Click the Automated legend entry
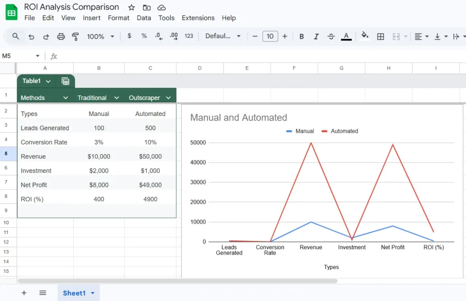The width and height of the screenshot is (466, 301). (340, 131)
